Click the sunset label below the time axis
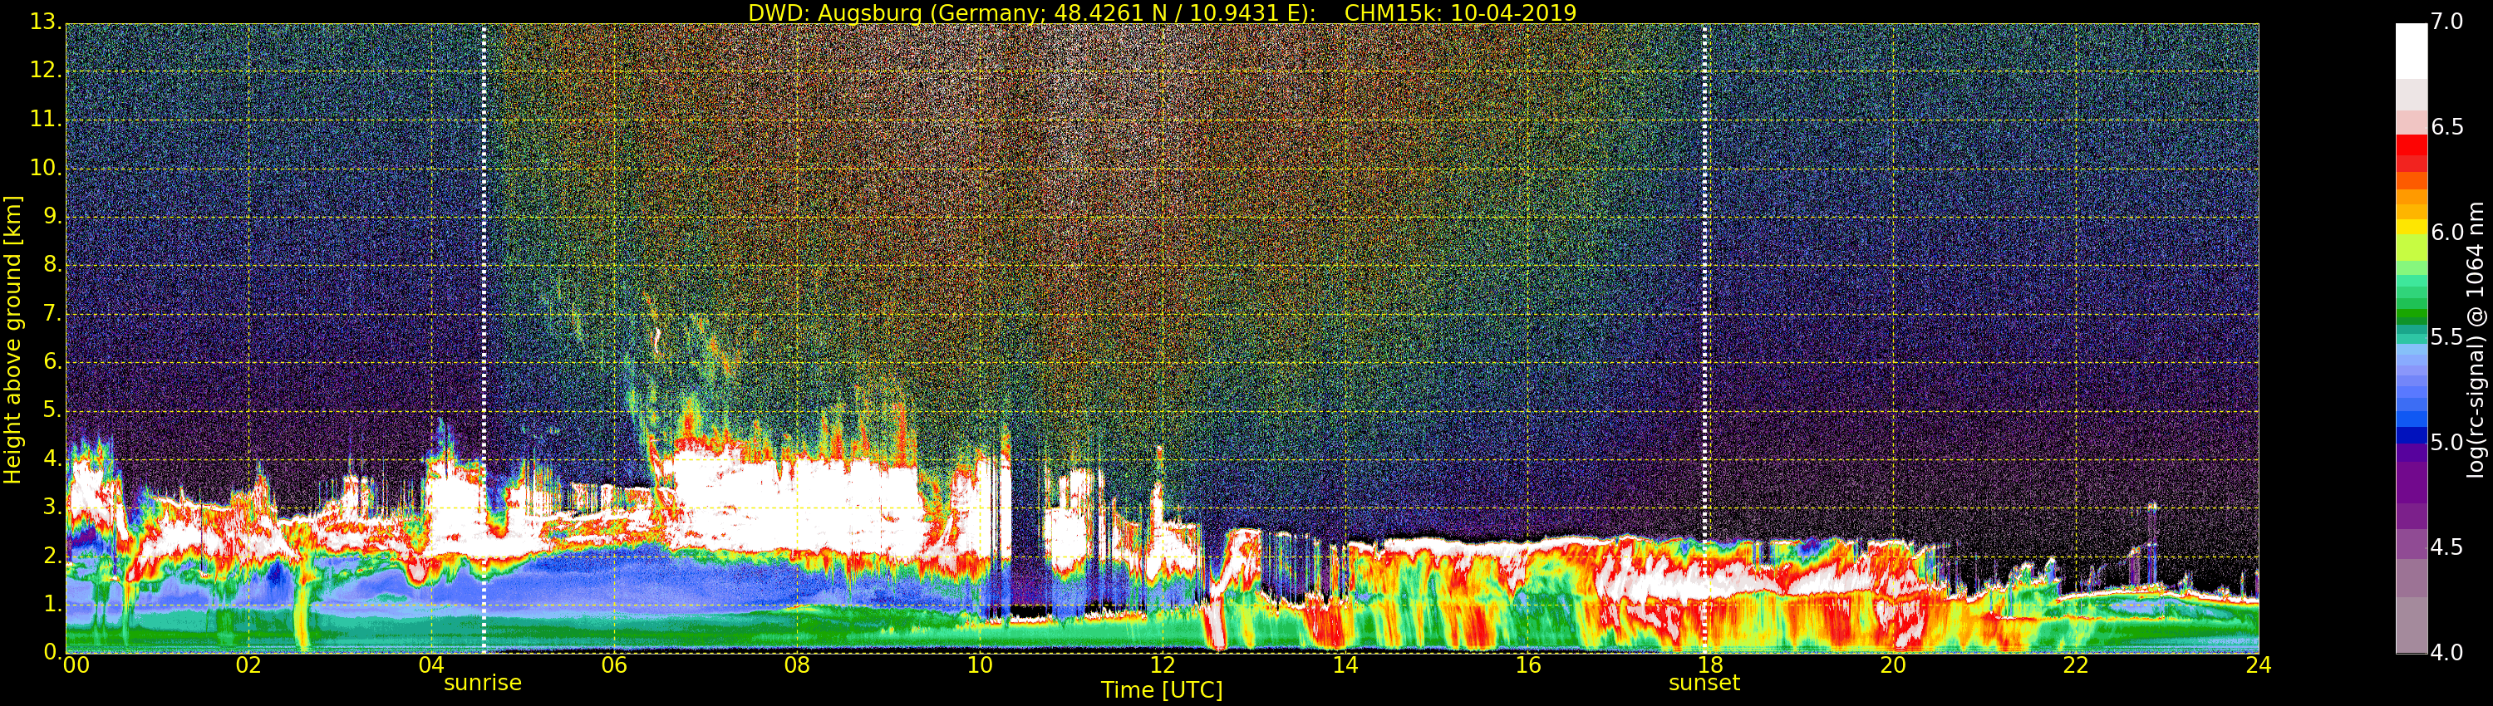This screenshot has width=2493, height=706. pyautogui.click(x=1704, y=683)
